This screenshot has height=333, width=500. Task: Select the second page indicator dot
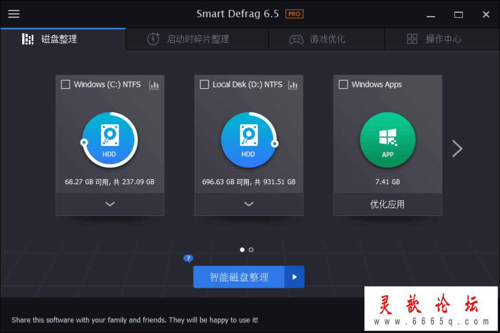(x=251, y=250)
